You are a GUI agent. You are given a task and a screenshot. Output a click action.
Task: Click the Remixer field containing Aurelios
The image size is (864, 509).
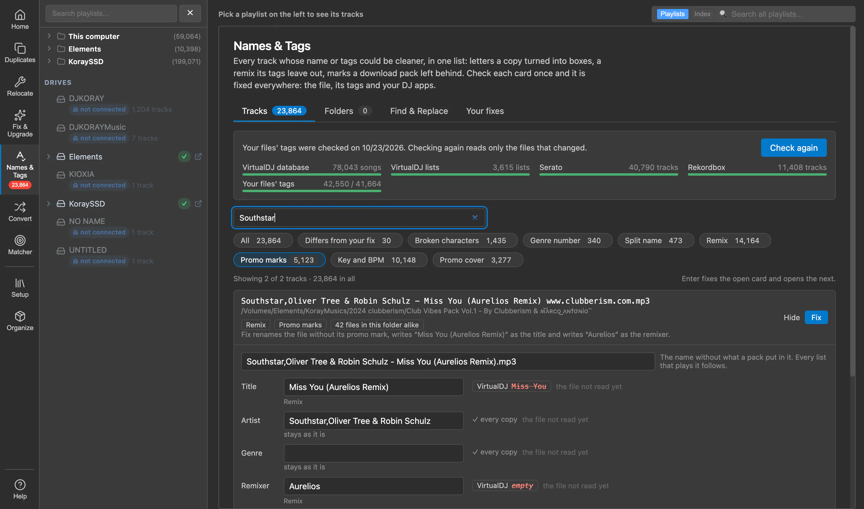(373, 486)
